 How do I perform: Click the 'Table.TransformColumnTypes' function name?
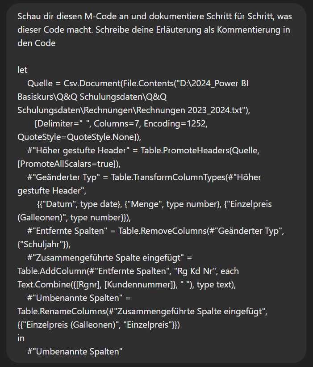coord(168,177)
